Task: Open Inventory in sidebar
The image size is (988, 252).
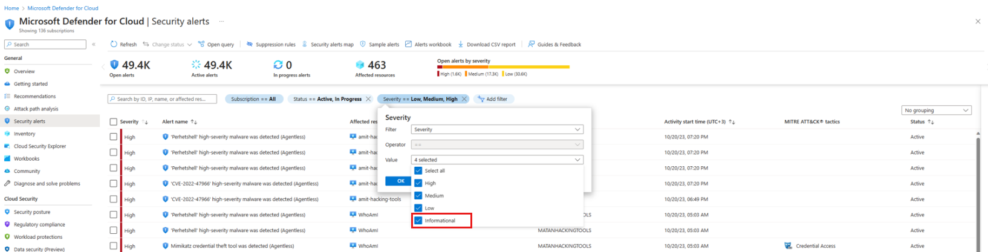Action: (x=24, y=134)
